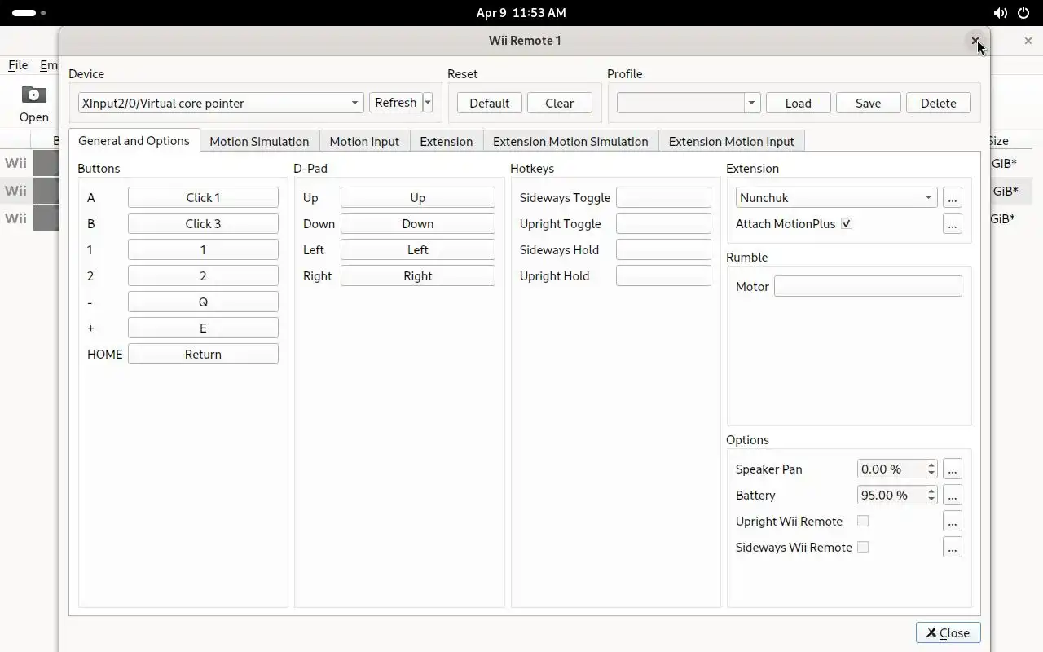This screenshot has height=652, width=1043.
Task: Open the File menu in the main window
Action: 18,65
